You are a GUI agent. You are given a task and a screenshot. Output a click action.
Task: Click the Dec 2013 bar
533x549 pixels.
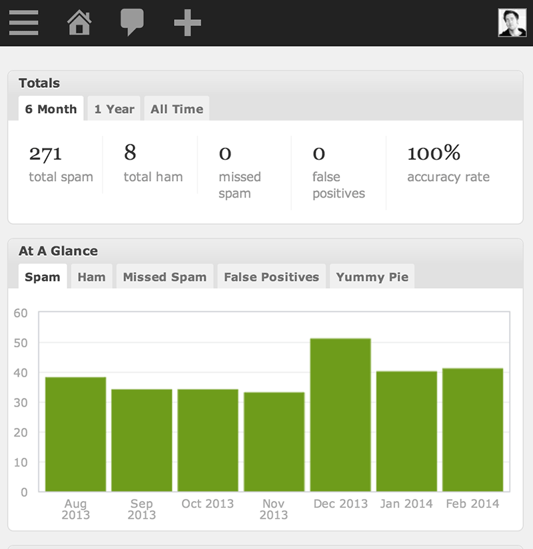(340, 415)
